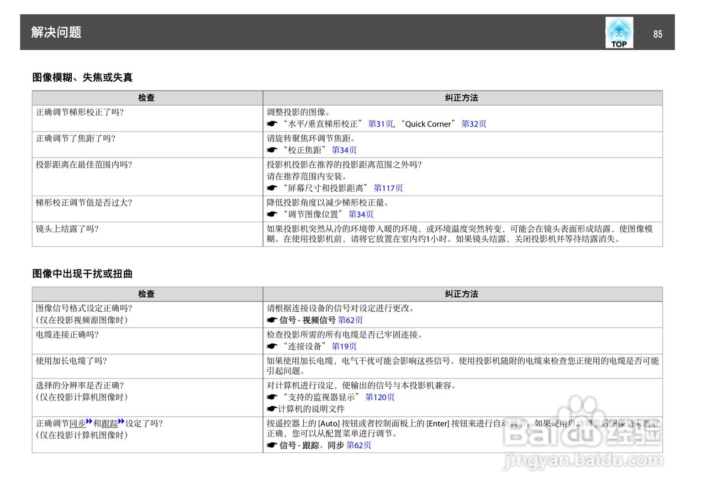Click the text 检查投影所需的所有电缆是否已牢固连接。

pos(345,335)
